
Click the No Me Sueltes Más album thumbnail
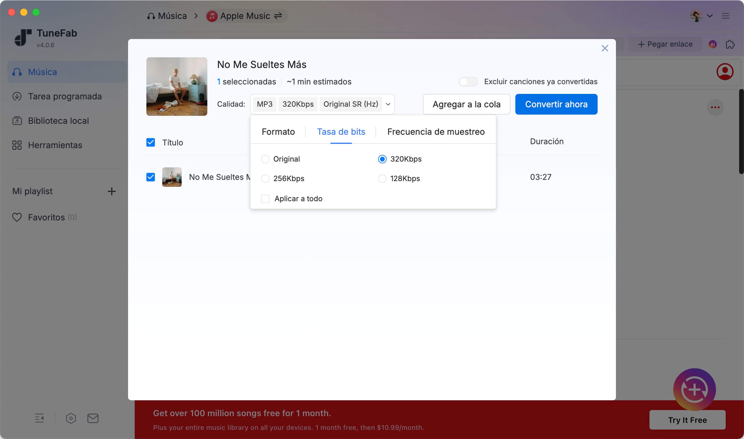(176, 86)
